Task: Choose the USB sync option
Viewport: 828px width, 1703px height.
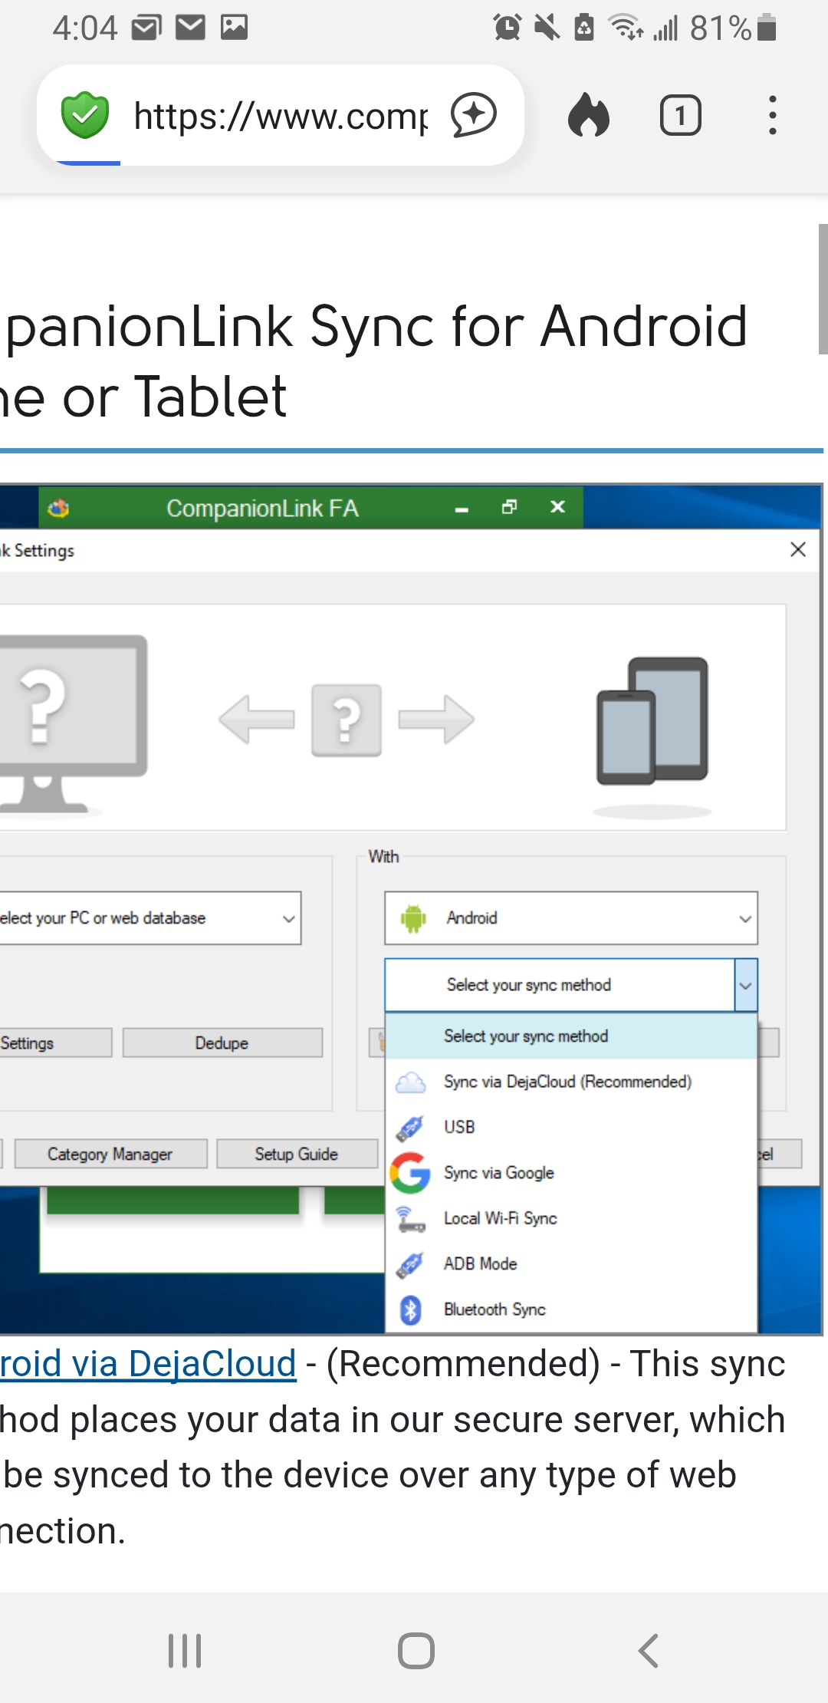Action: (571, 1127)
